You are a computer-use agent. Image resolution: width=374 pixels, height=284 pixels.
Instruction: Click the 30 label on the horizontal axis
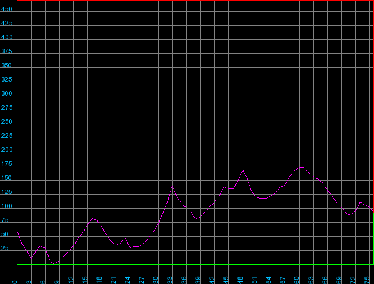coord(156,280)
